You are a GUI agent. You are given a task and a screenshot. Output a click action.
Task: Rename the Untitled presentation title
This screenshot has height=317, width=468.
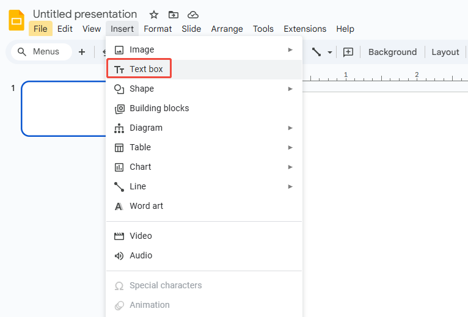click(x=85, y=14)
